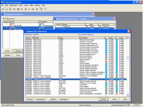
Task: Click the question mark help icon
Action: click(45, 9)
